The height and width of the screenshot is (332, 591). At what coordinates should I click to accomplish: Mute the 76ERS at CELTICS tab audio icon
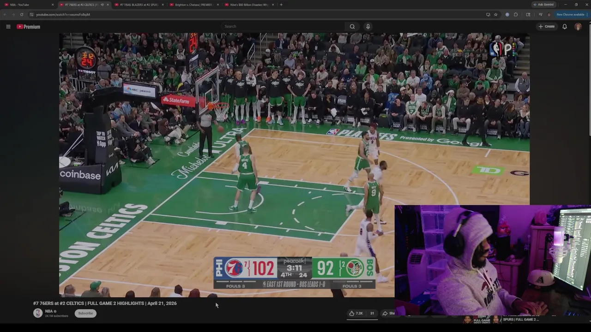pos(102,5)
